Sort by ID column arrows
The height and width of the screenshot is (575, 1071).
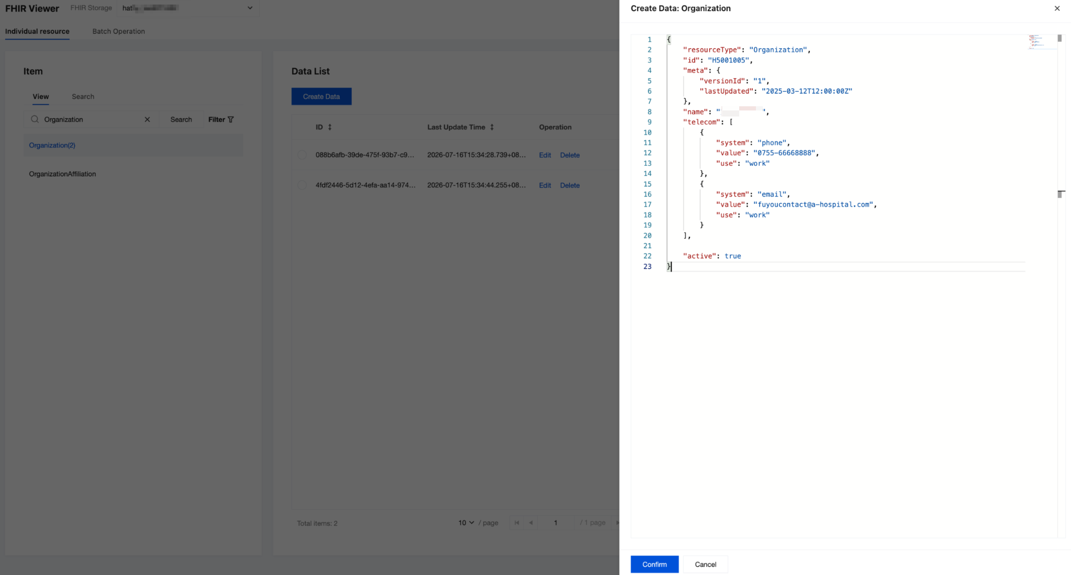click(330, 127)
